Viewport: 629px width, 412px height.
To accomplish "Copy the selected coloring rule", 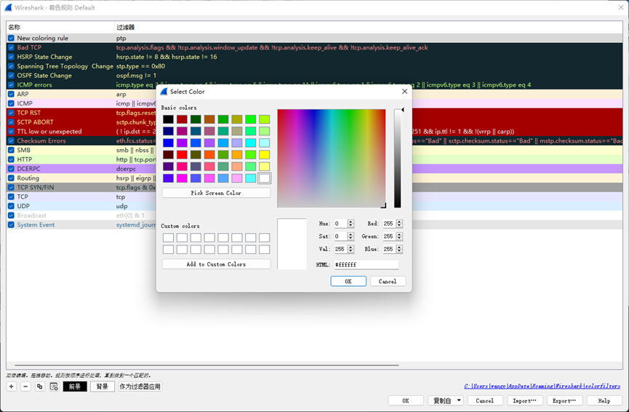I will click(39, 387).
